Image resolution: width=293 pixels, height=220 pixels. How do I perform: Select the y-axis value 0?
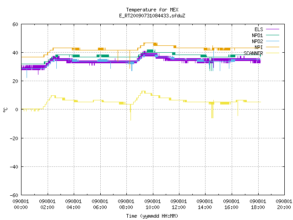pyautogui.click(x=16, y=110)
